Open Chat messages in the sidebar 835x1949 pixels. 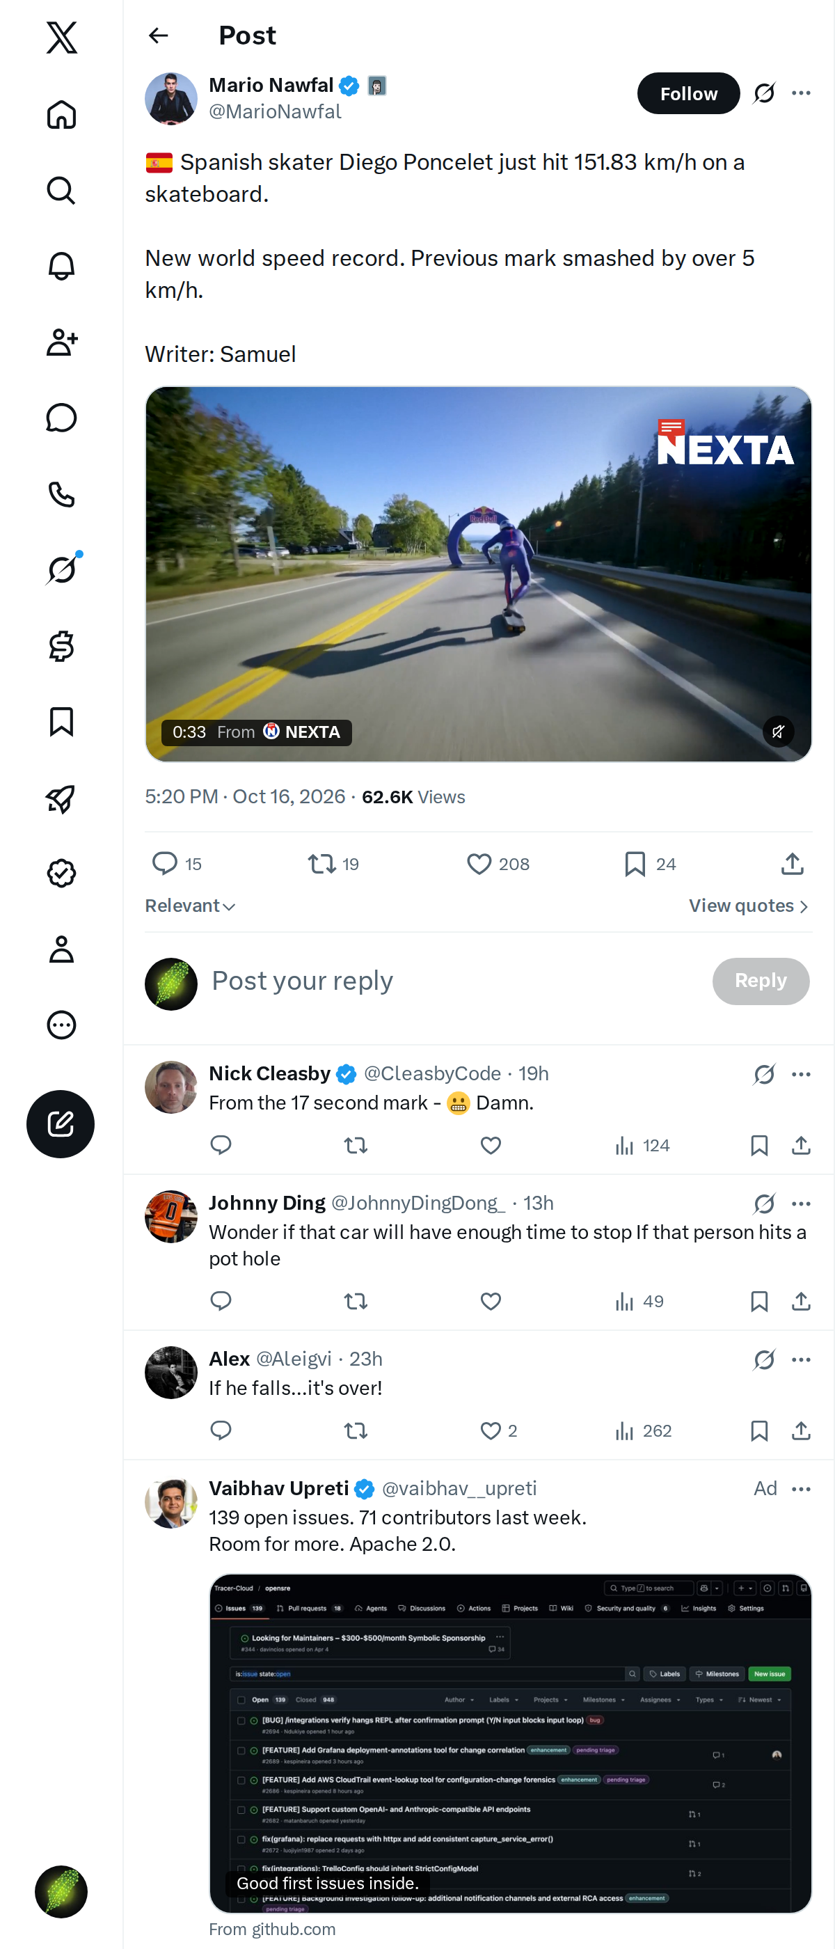(61, 418)
